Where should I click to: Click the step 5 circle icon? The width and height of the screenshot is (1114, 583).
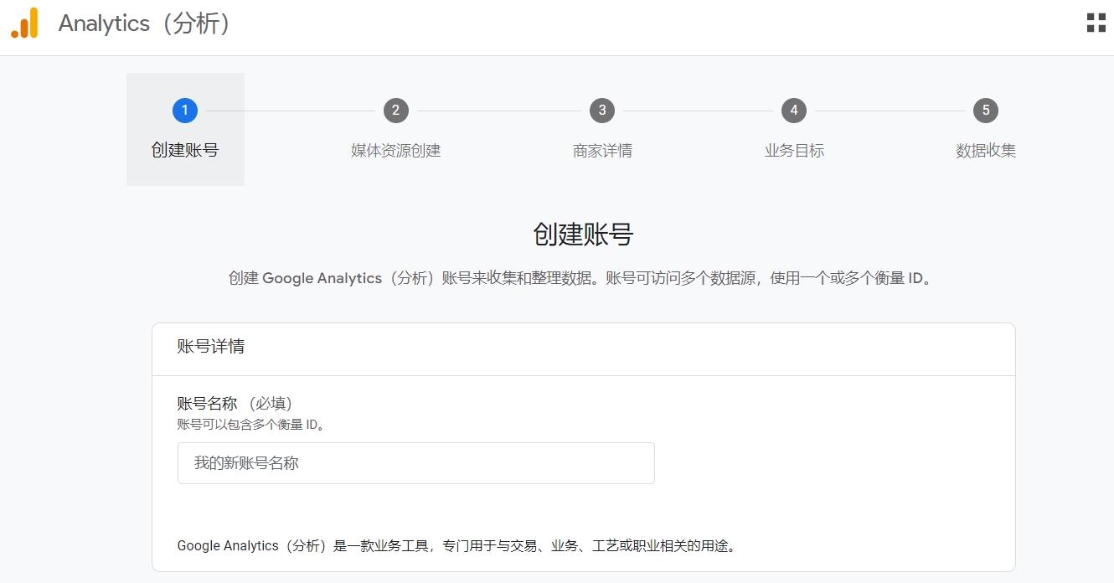coord(985,111)
